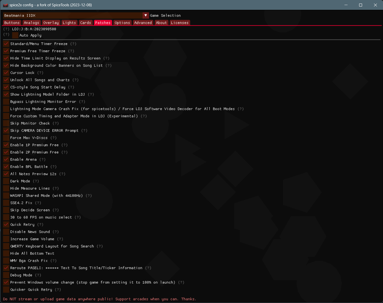Click help (?) next to Cursor Lock
The image size is (383, 303).
pos(40,73)
